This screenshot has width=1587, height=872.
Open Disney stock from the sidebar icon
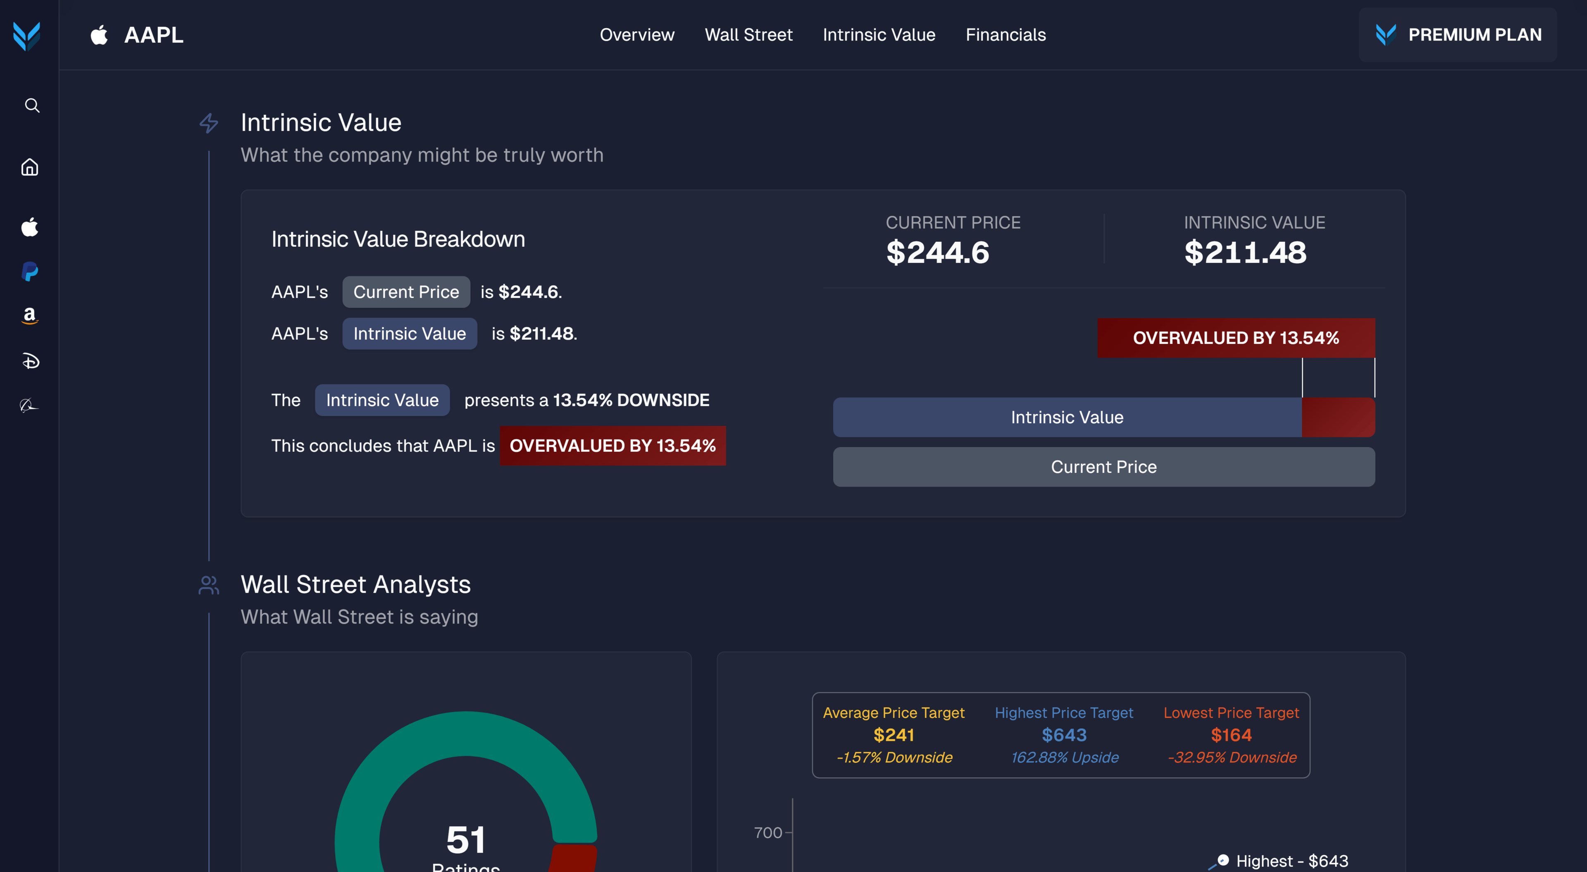tap(30, 360)
